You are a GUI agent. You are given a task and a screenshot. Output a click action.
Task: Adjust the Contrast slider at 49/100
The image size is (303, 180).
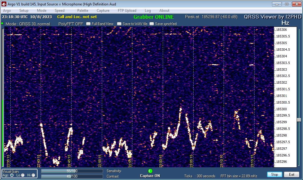(72, 176)
